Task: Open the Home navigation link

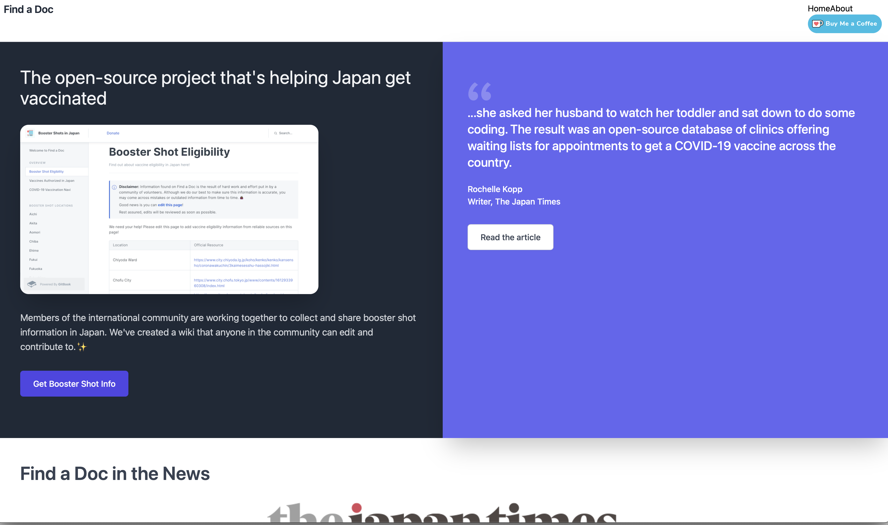Action: (819, 9)
